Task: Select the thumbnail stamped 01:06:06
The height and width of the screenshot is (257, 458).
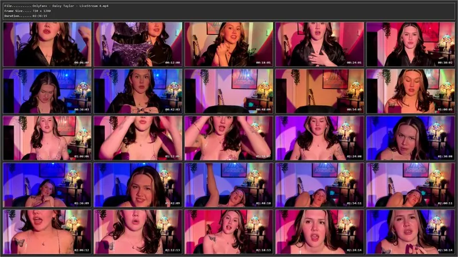Action: (x=47, y=138)
